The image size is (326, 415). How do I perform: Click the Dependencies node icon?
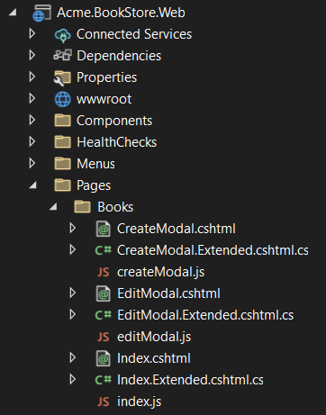[x=62, y=56]
